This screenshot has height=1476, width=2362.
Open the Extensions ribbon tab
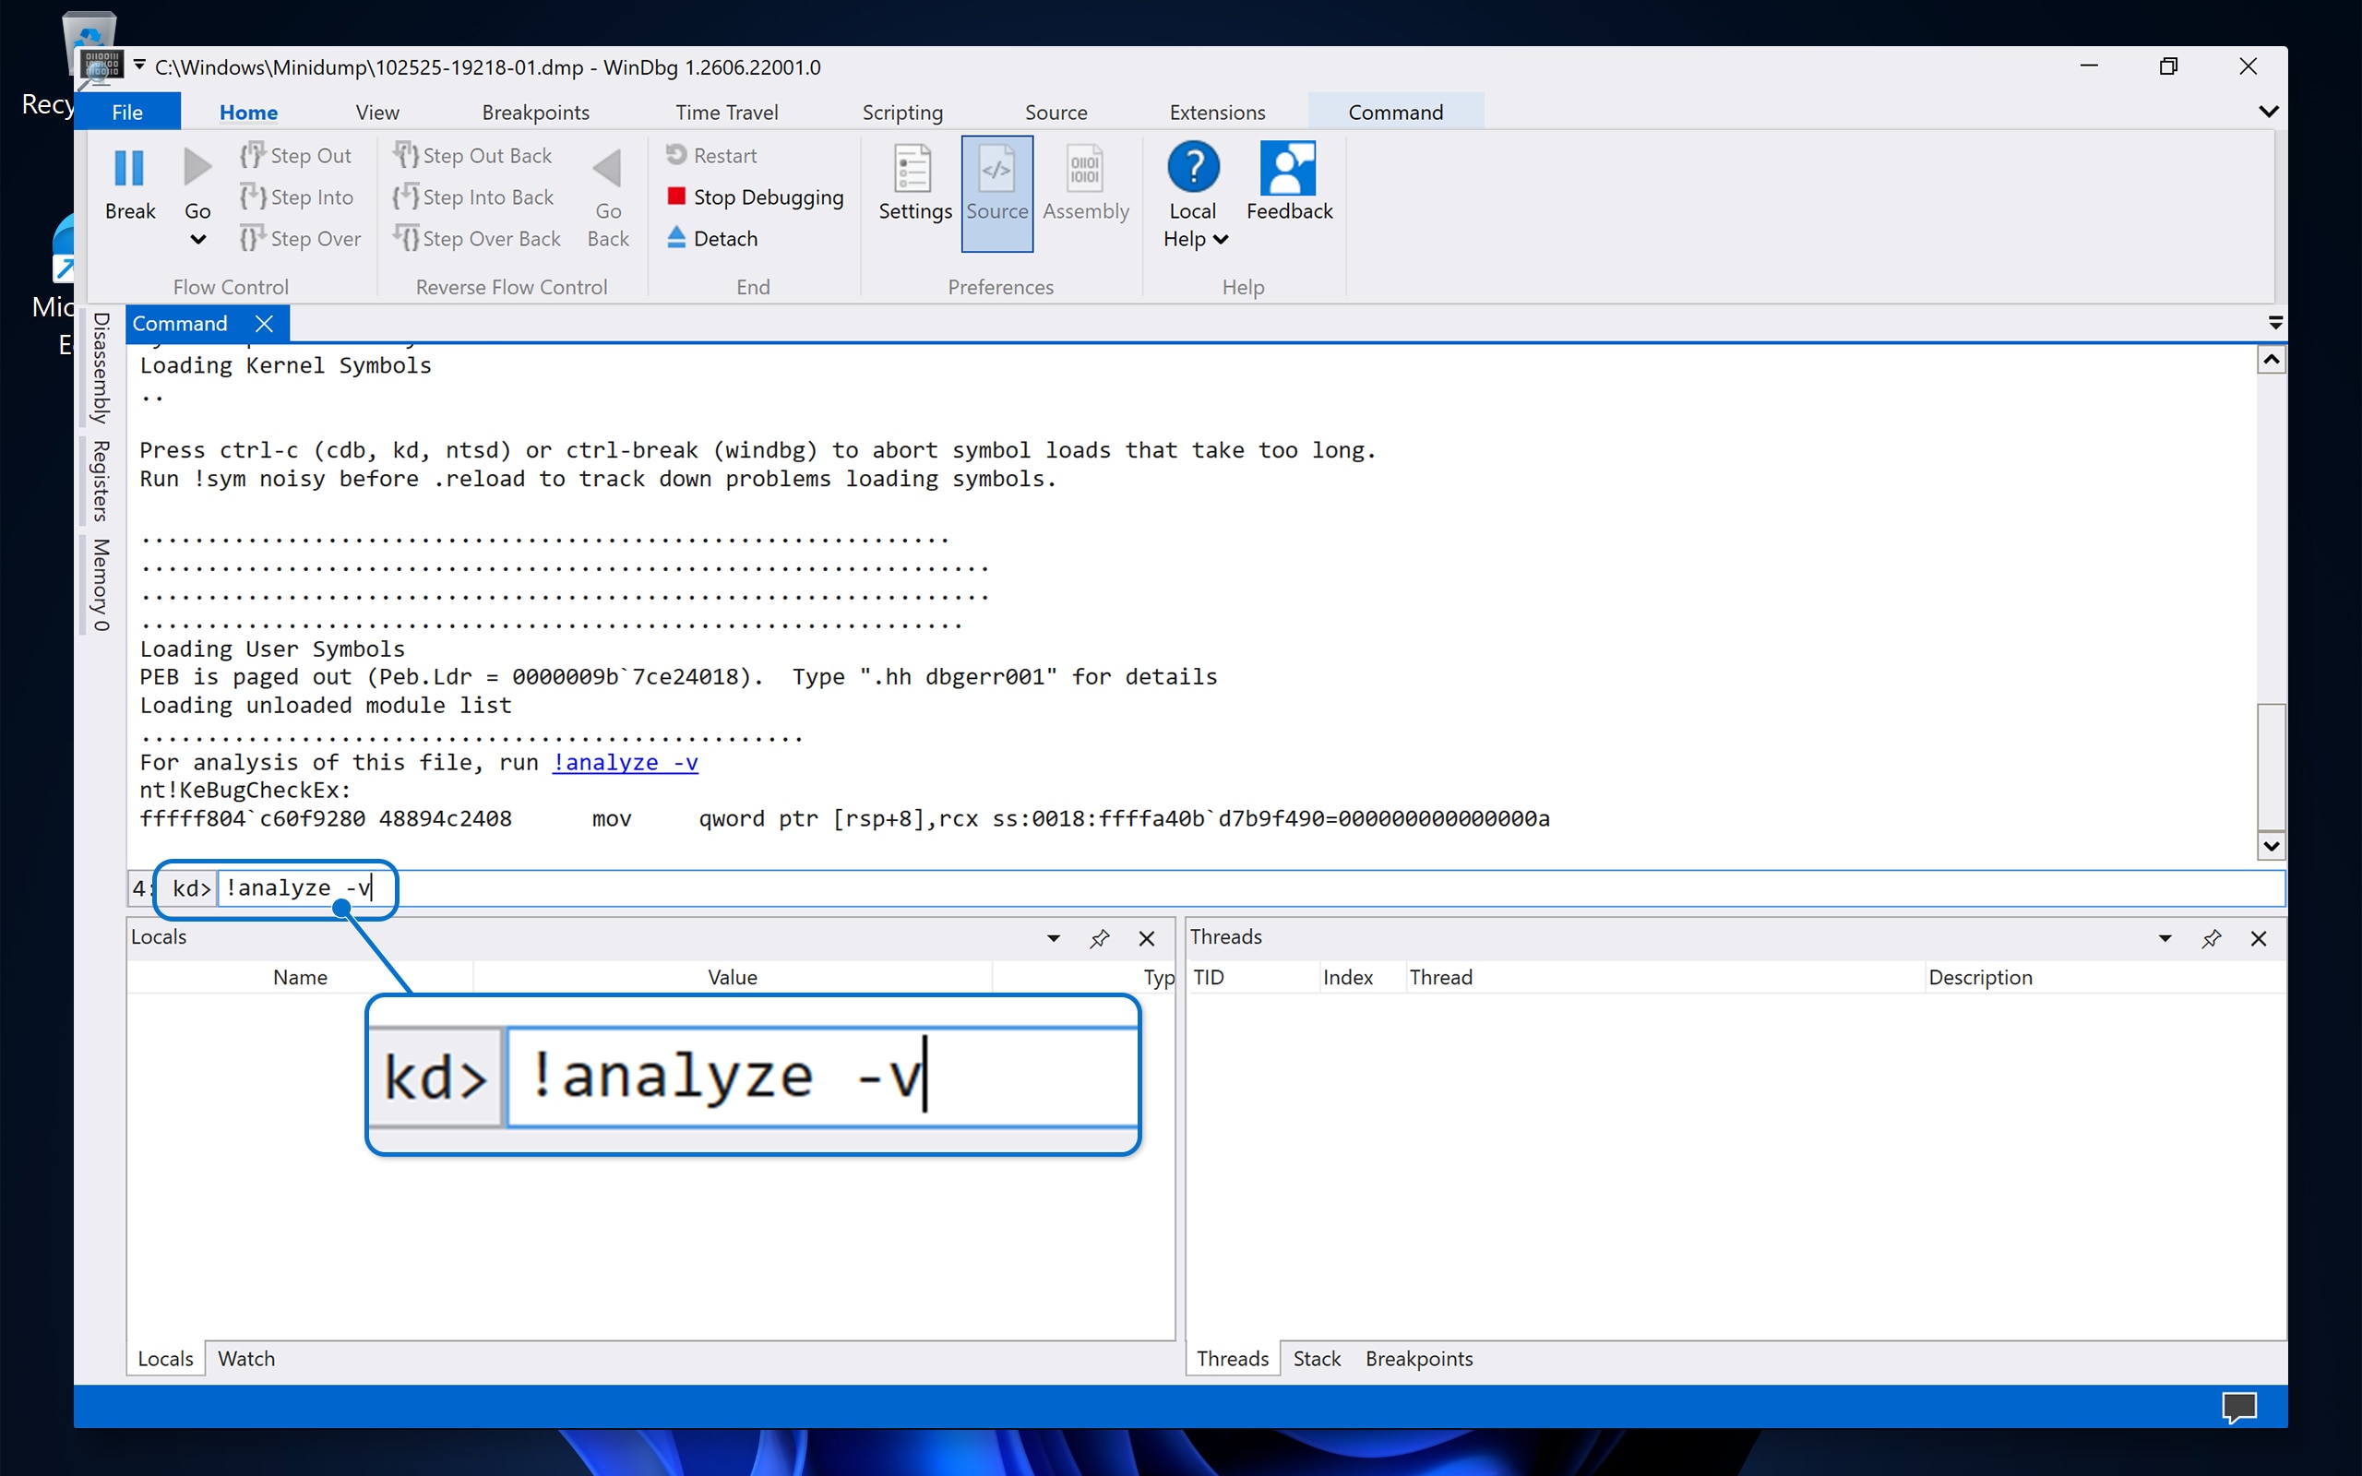point(1217,113)
